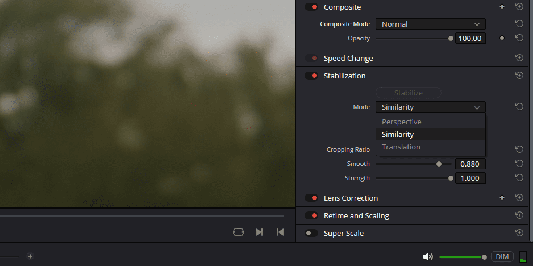
Task: Click the Lens Correction keyframe diamond
Action: point(502,198)
